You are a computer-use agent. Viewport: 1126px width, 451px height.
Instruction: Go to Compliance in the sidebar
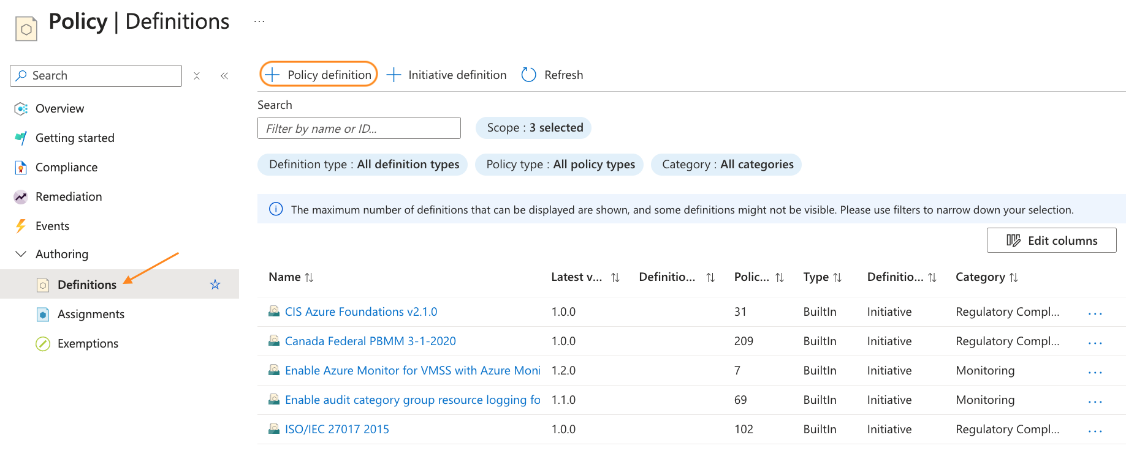point(66,167)
